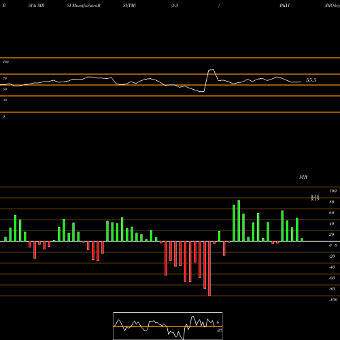Click the MR axis label -60
Viewport: 340px width, 340px height.
click(332, 278)
